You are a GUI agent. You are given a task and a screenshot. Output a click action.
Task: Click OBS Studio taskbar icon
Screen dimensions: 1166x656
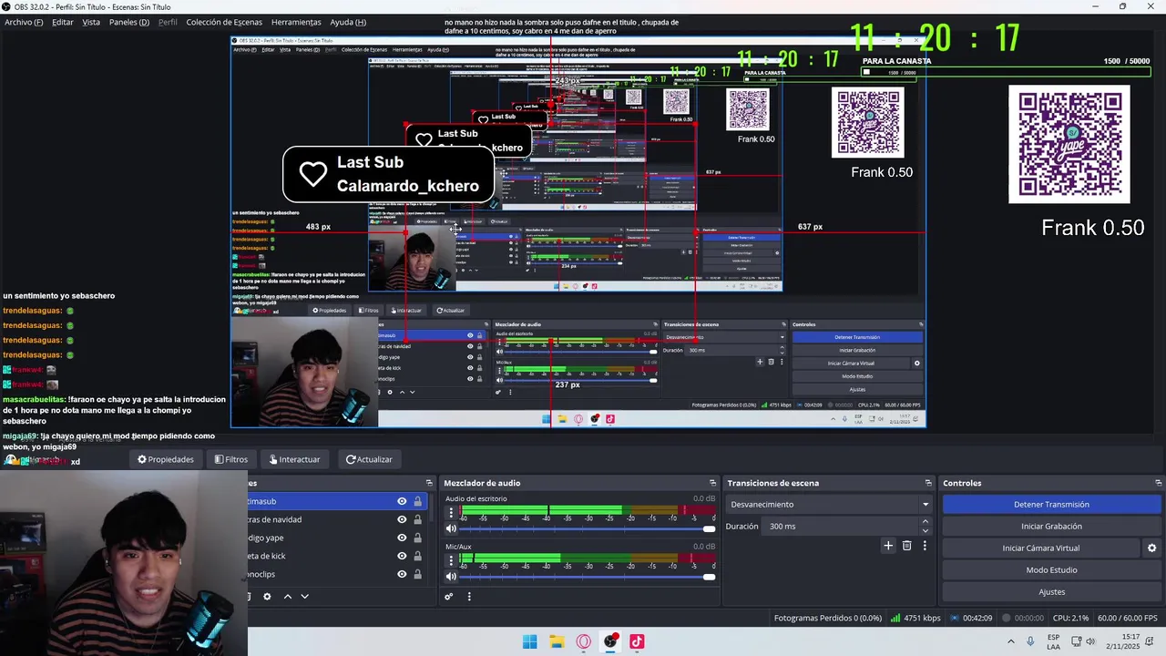point(610,641)
